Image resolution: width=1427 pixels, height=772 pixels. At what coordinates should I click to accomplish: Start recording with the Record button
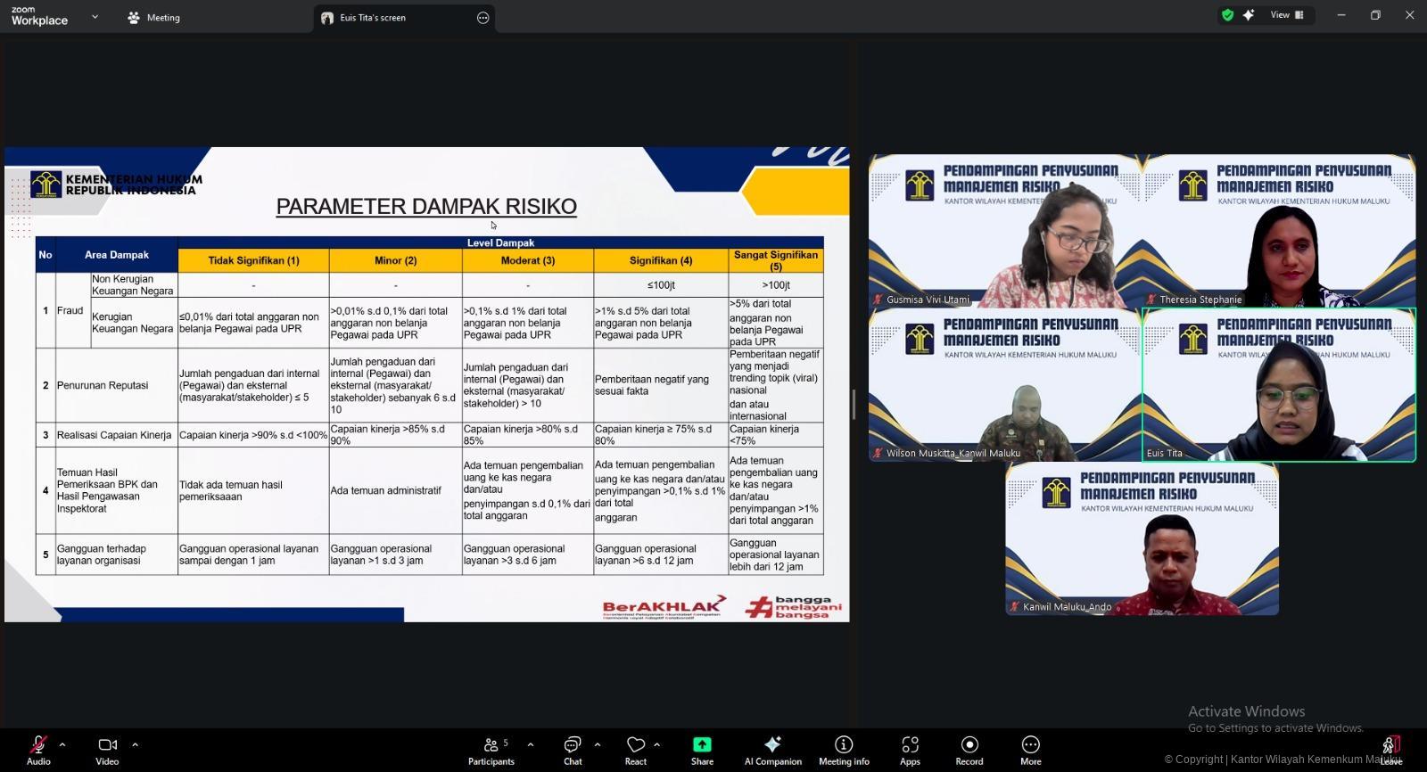tap(969, 750)
